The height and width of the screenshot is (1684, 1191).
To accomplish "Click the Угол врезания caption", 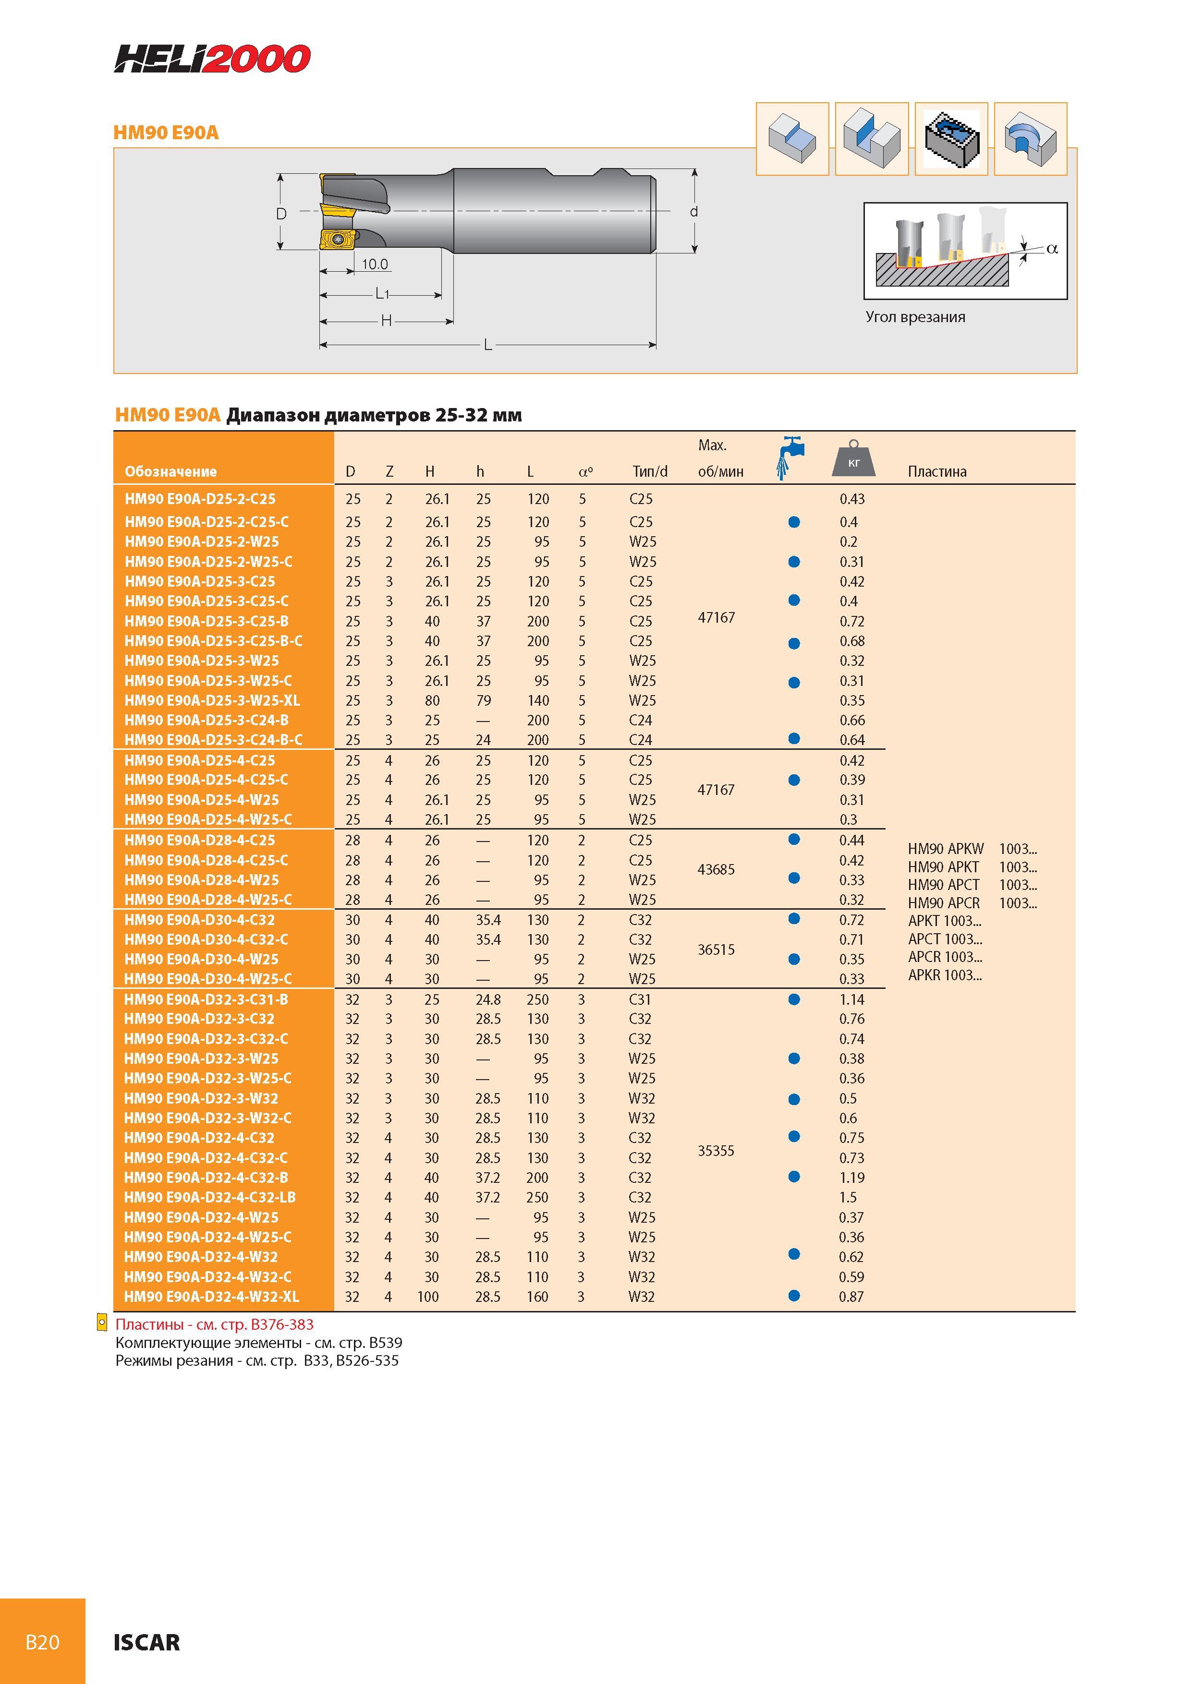I will click(915, 318).
